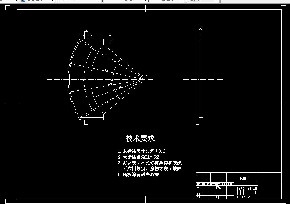This screenshot has height=204, width=290.
Task: Click note 5.底板涂有耐高温漆
Action: tap(138, 174)
